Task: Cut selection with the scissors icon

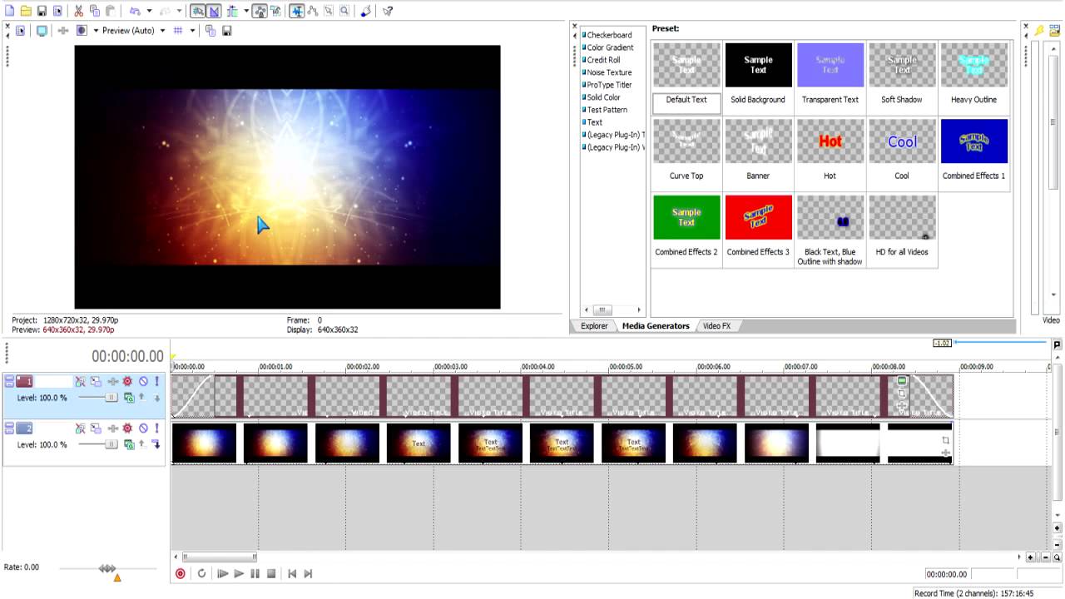Action: pos(78,11)
